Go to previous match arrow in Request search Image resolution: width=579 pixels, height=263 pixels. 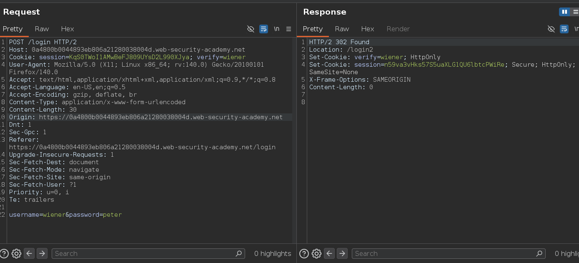pyautogui.click(x=29, y=253)
